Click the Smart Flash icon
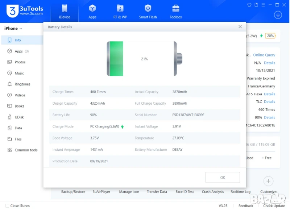This screenshot has height=209, width=290. point(148,9)
